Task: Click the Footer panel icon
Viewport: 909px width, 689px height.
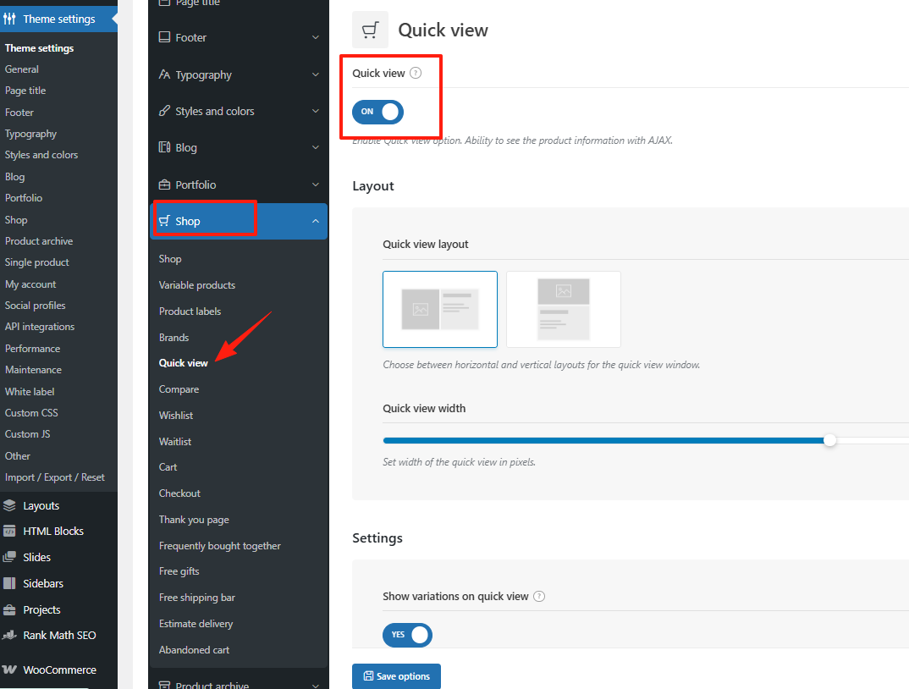Action: tap(165, 37)
